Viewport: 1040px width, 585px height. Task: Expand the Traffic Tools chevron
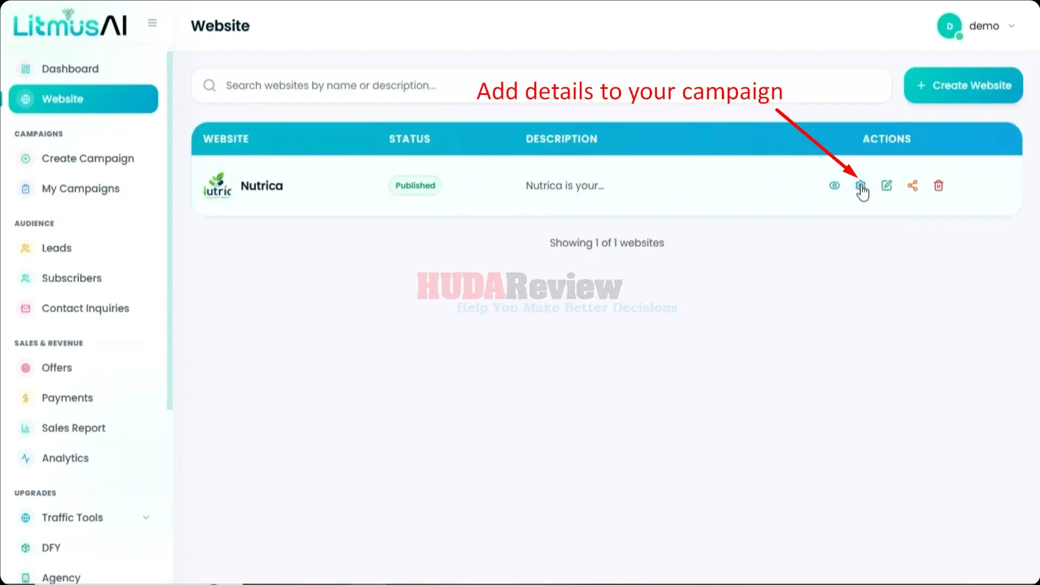[x=146, y=517]
